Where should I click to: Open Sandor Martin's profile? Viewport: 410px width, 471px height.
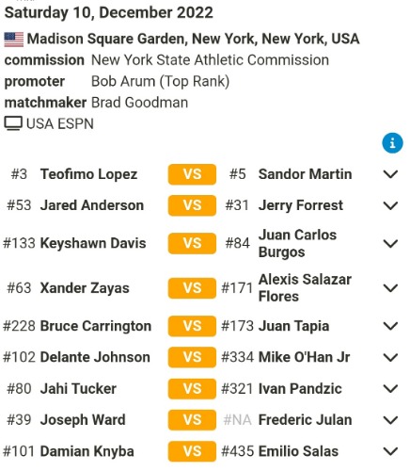(305, 174)
